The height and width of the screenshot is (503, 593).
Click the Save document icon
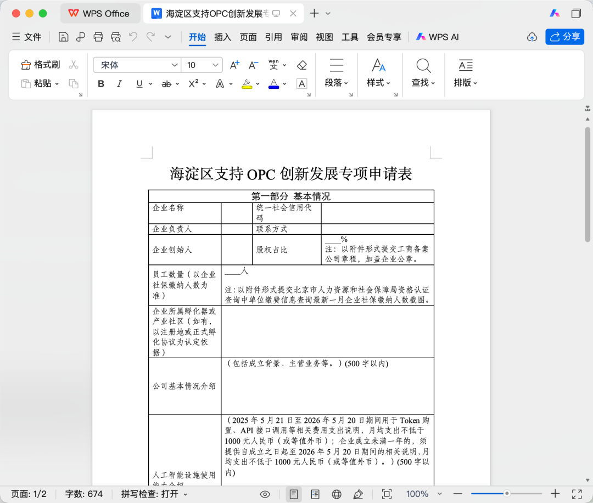pyautogui.click(x=64, y=37)
